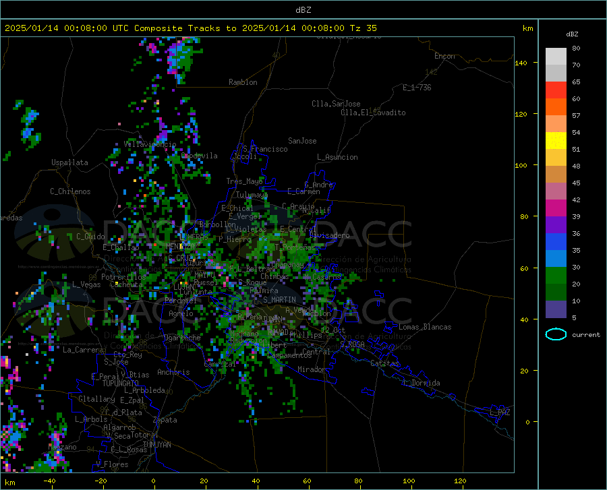607x490 pixels.
Task: Pick the light blue 35-30 dBZ legend swatch
Action: pos(556,259)
